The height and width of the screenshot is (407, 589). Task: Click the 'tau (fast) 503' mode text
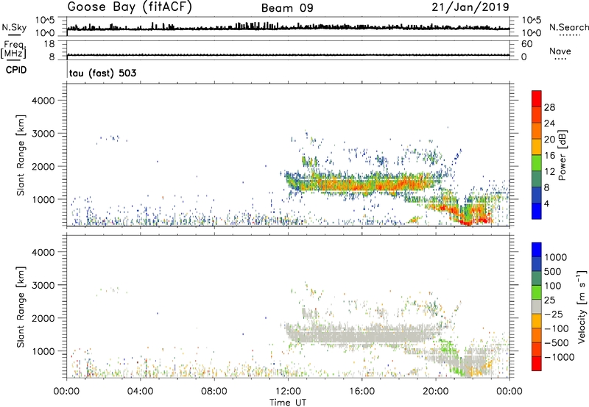click(x=102, y=73)
